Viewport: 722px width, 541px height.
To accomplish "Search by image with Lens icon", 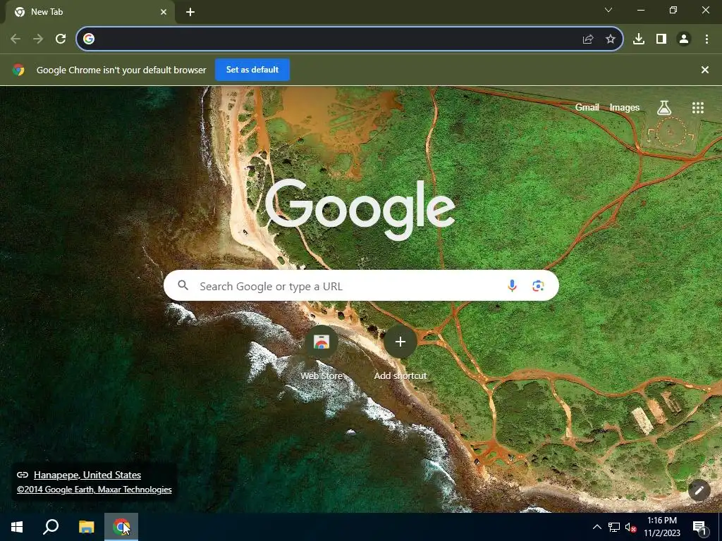I will [x=538, y=286].
